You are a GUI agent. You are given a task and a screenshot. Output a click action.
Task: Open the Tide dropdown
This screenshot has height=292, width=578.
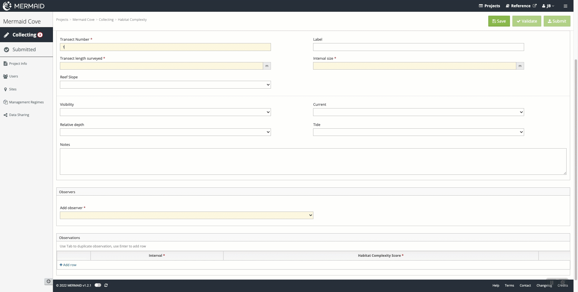[418, 132]
